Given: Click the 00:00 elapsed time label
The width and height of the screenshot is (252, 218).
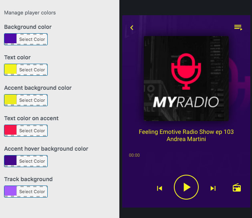Looking at the screenshot, I should coord(134,155).
